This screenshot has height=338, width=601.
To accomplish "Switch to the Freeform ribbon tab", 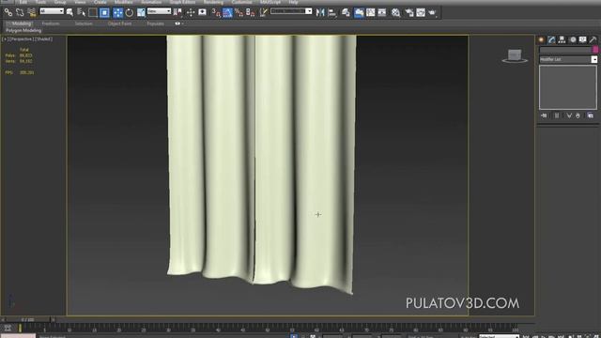I will tap(51, 23).
